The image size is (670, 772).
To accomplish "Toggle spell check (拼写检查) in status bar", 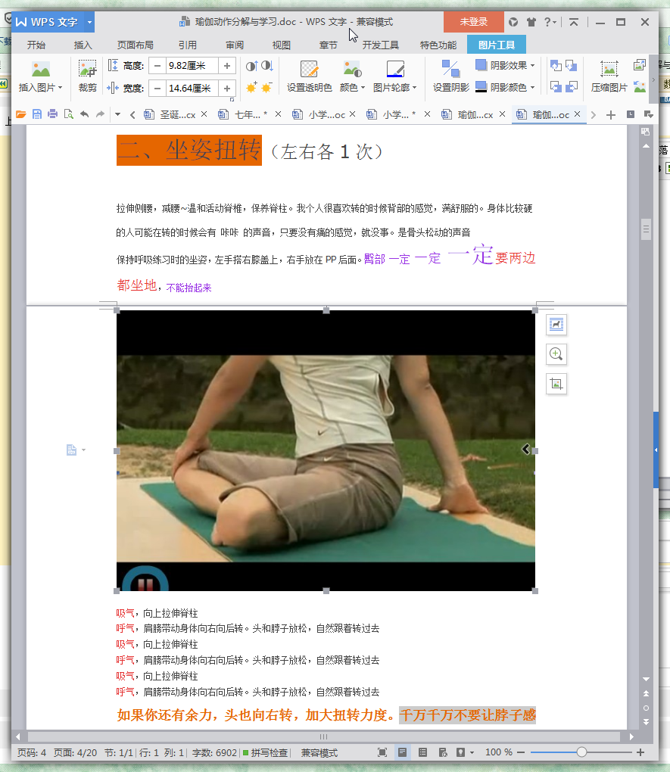I will pos(265,752).
